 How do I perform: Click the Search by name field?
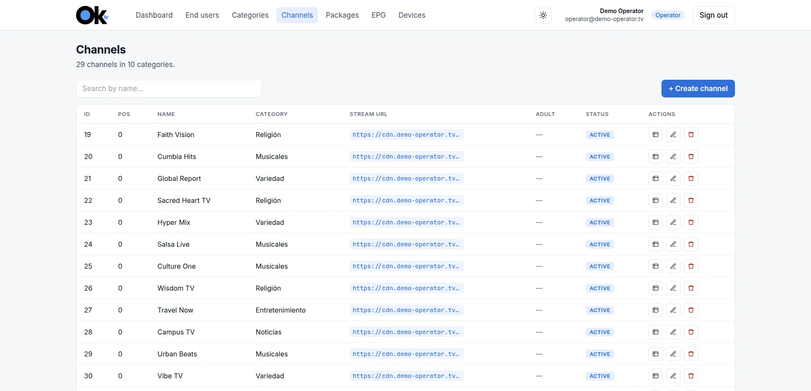click(x=169, y=89)
